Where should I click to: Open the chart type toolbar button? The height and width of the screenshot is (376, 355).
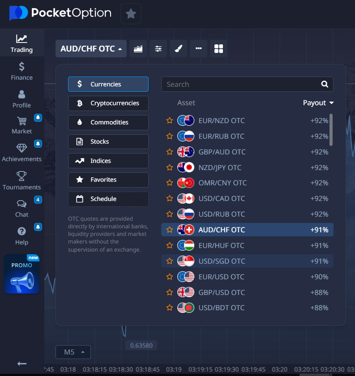[138, 49]
